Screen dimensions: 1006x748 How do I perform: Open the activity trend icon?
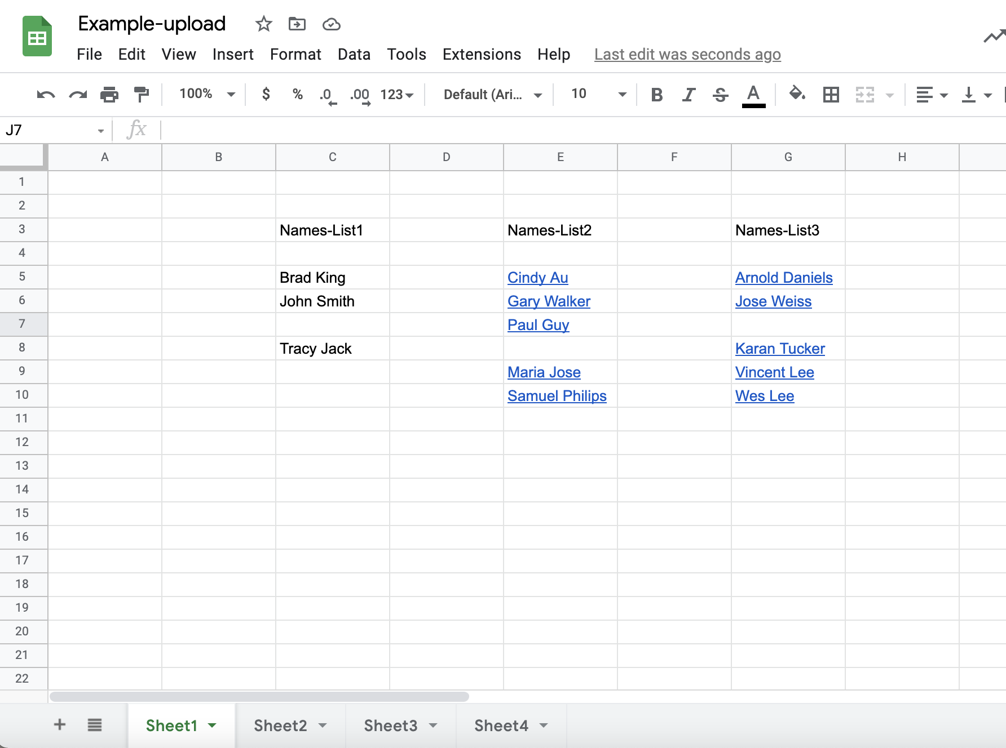coord(994,37)
